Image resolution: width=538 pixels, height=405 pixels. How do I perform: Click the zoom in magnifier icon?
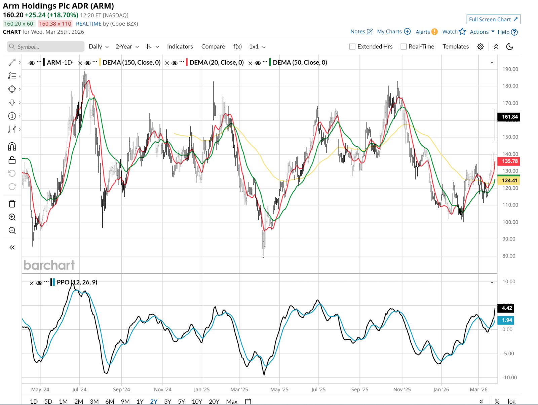12,217
